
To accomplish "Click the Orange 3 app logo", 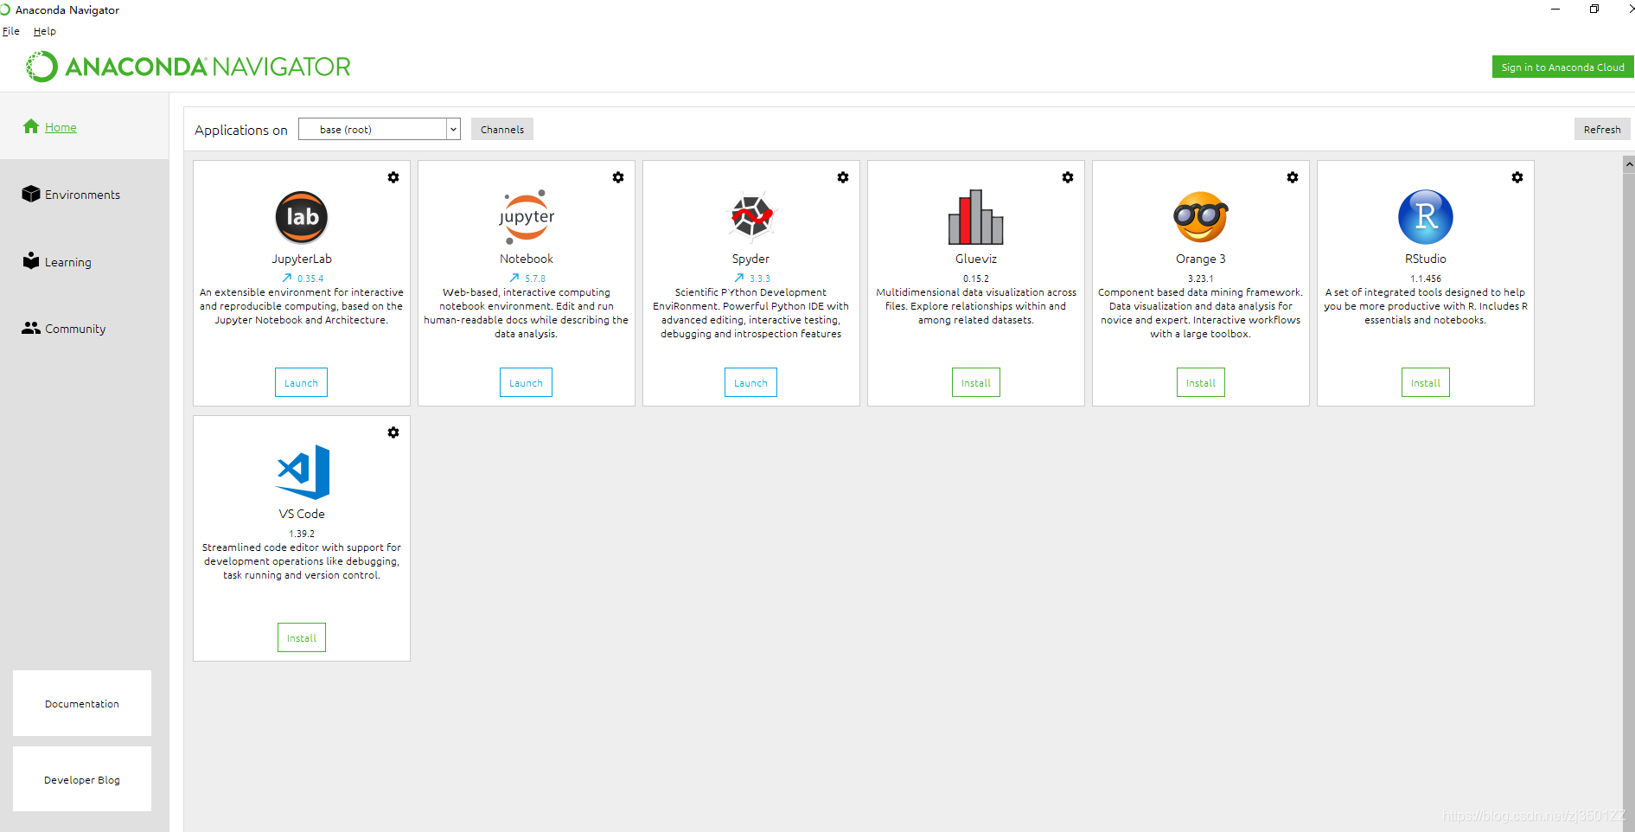I will (x=1201, y=217).
